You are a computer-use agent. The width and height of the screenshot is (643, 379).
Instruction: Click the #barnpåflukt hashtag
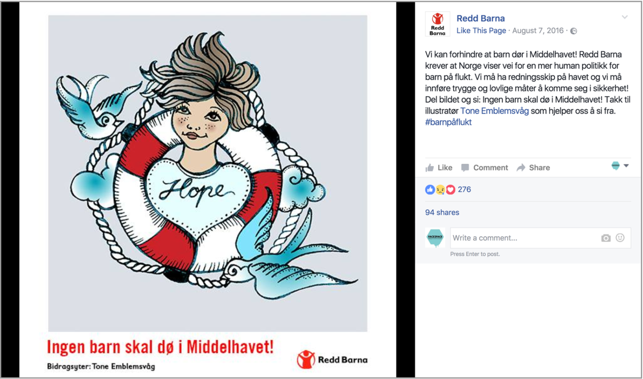[448, 122]
